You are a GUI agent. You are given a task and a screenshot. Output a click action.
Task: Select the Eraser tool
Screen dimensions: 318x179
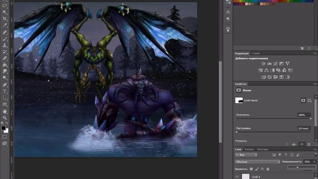point(5,59)
